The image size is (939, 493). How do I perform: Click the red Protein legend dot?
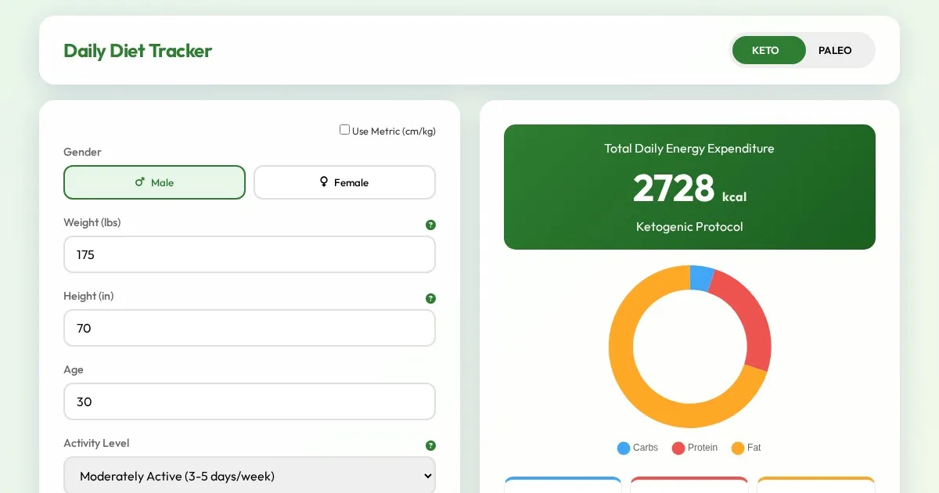point(678,448)
